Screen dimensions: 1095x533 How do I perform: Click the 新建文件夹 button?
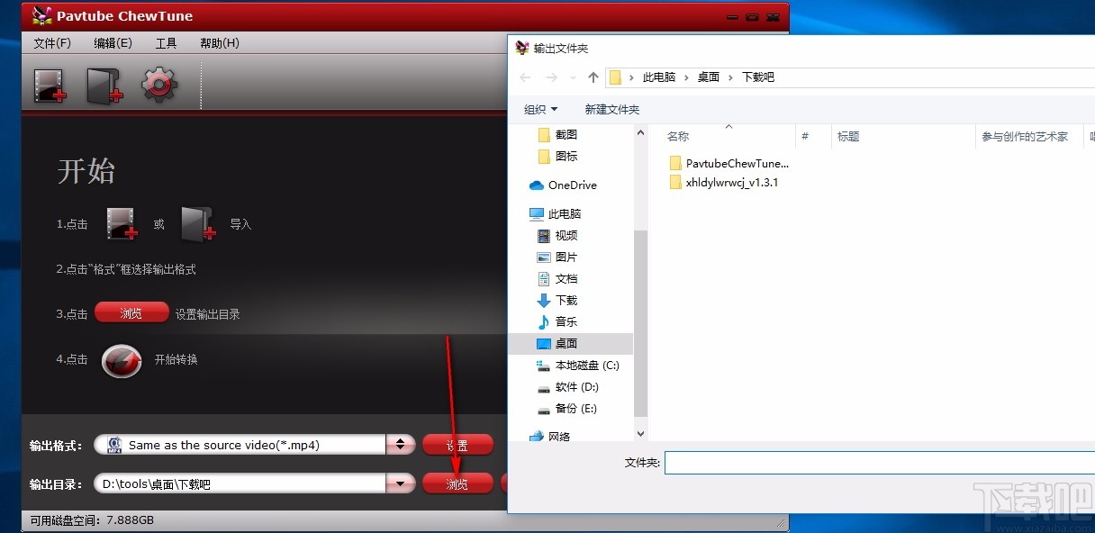tap(611, 109)
